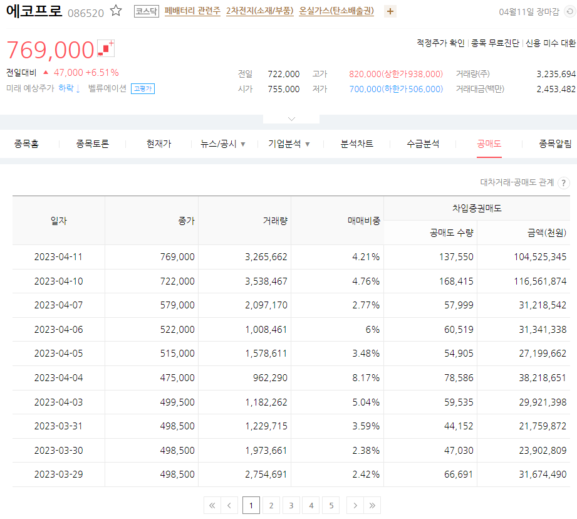Open the 온실가스(탄소배출권) theme link
This screenshot has height=519, width=577.
336,11
